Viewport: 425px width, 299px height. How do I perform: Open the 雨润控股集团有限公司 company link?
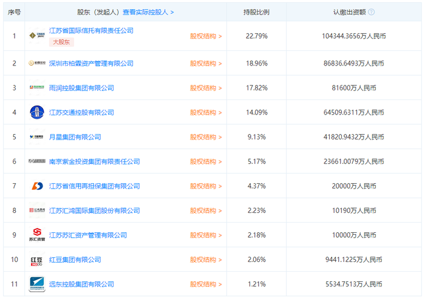81,88
